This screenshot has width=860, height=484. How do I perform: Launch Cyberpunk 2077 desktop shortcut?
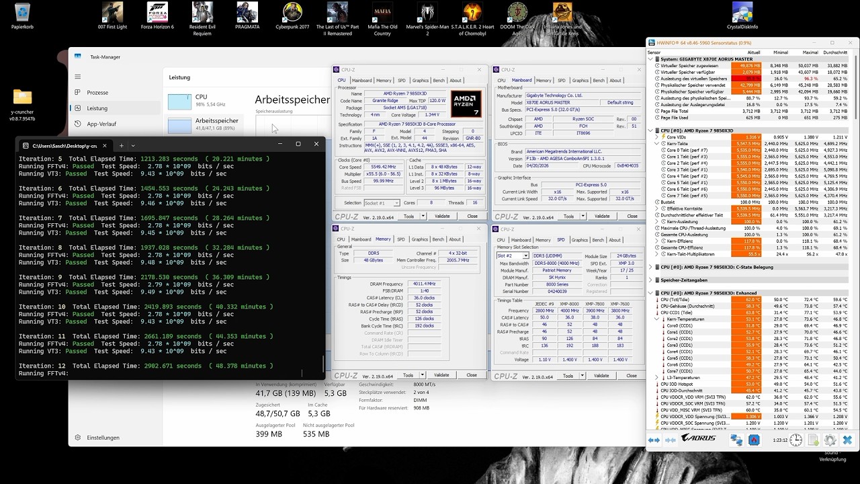coord(292,16)
